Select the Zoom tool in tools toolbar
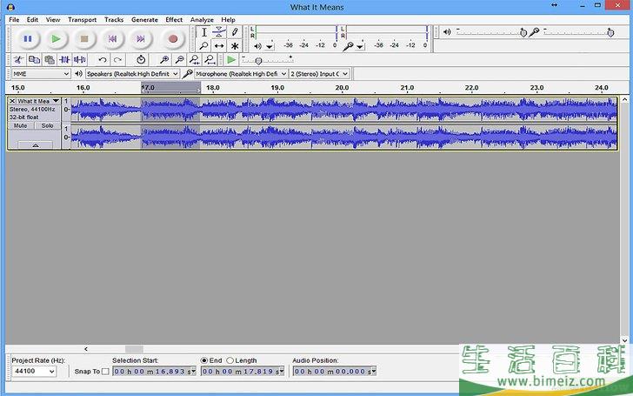Image resolution: width=633 pixels, height=396 pixels. (x=203, y=45)
